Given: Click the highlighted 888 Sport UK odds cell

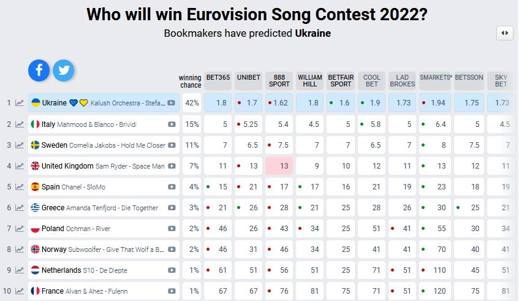Looking at the screenshot, I should coord(279,166).
